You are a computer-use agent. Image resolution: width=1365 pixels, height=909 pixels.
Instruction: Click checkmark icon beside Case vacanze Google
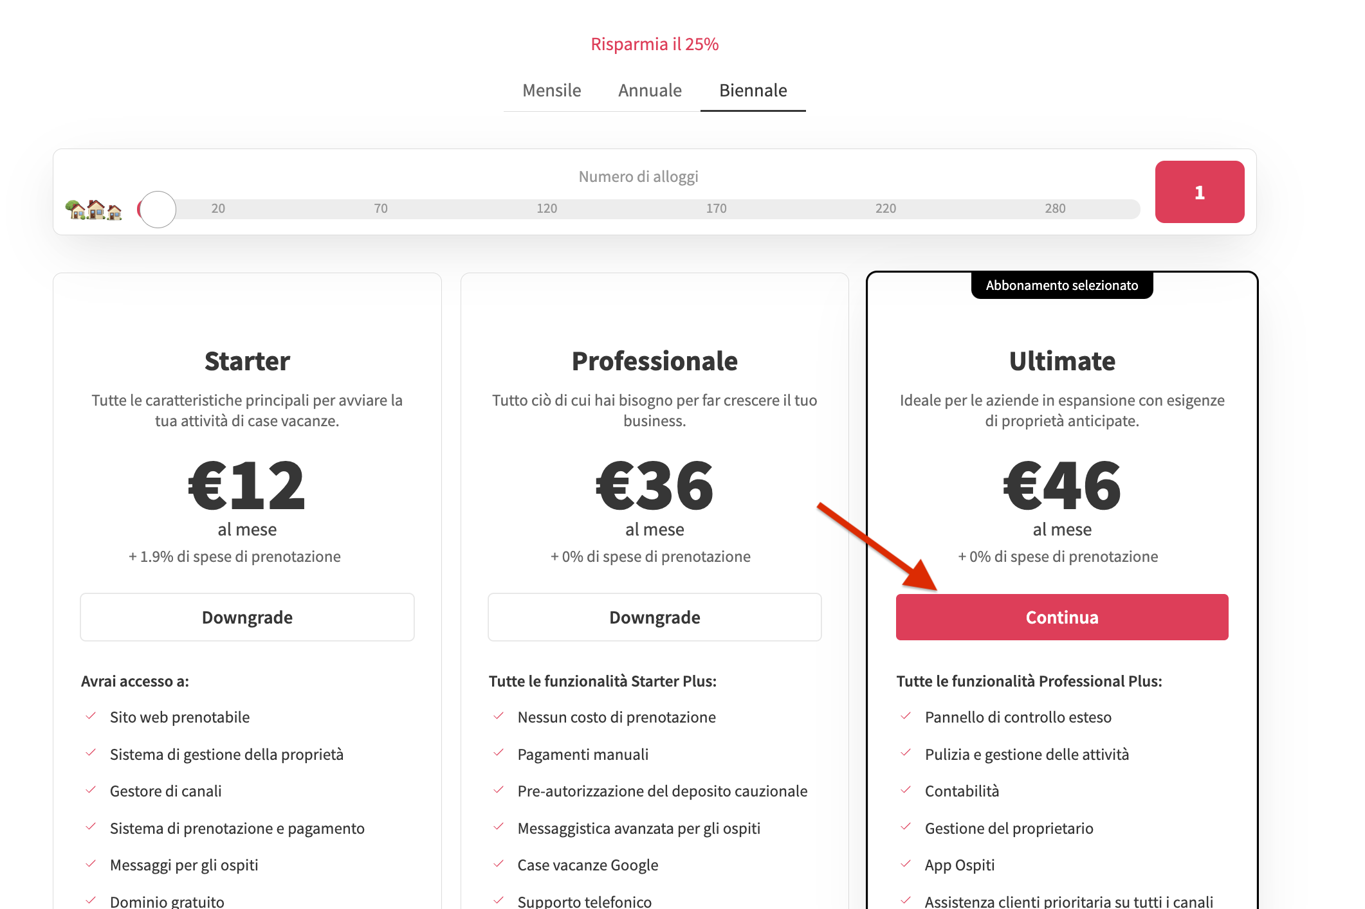tap(499, 864)
